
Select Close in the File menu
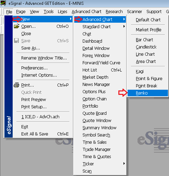(x=43, y=34)
